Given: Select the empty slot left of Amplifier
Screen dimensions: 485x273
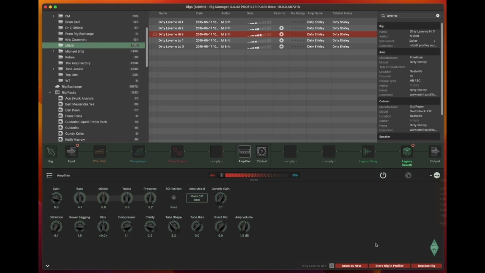Looking at the screenshot, I should 216,152.
